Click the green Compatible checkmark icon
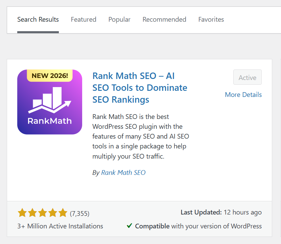Image resolution: width=281 pixels, height=244 pixels. click(x=130, y=226)
